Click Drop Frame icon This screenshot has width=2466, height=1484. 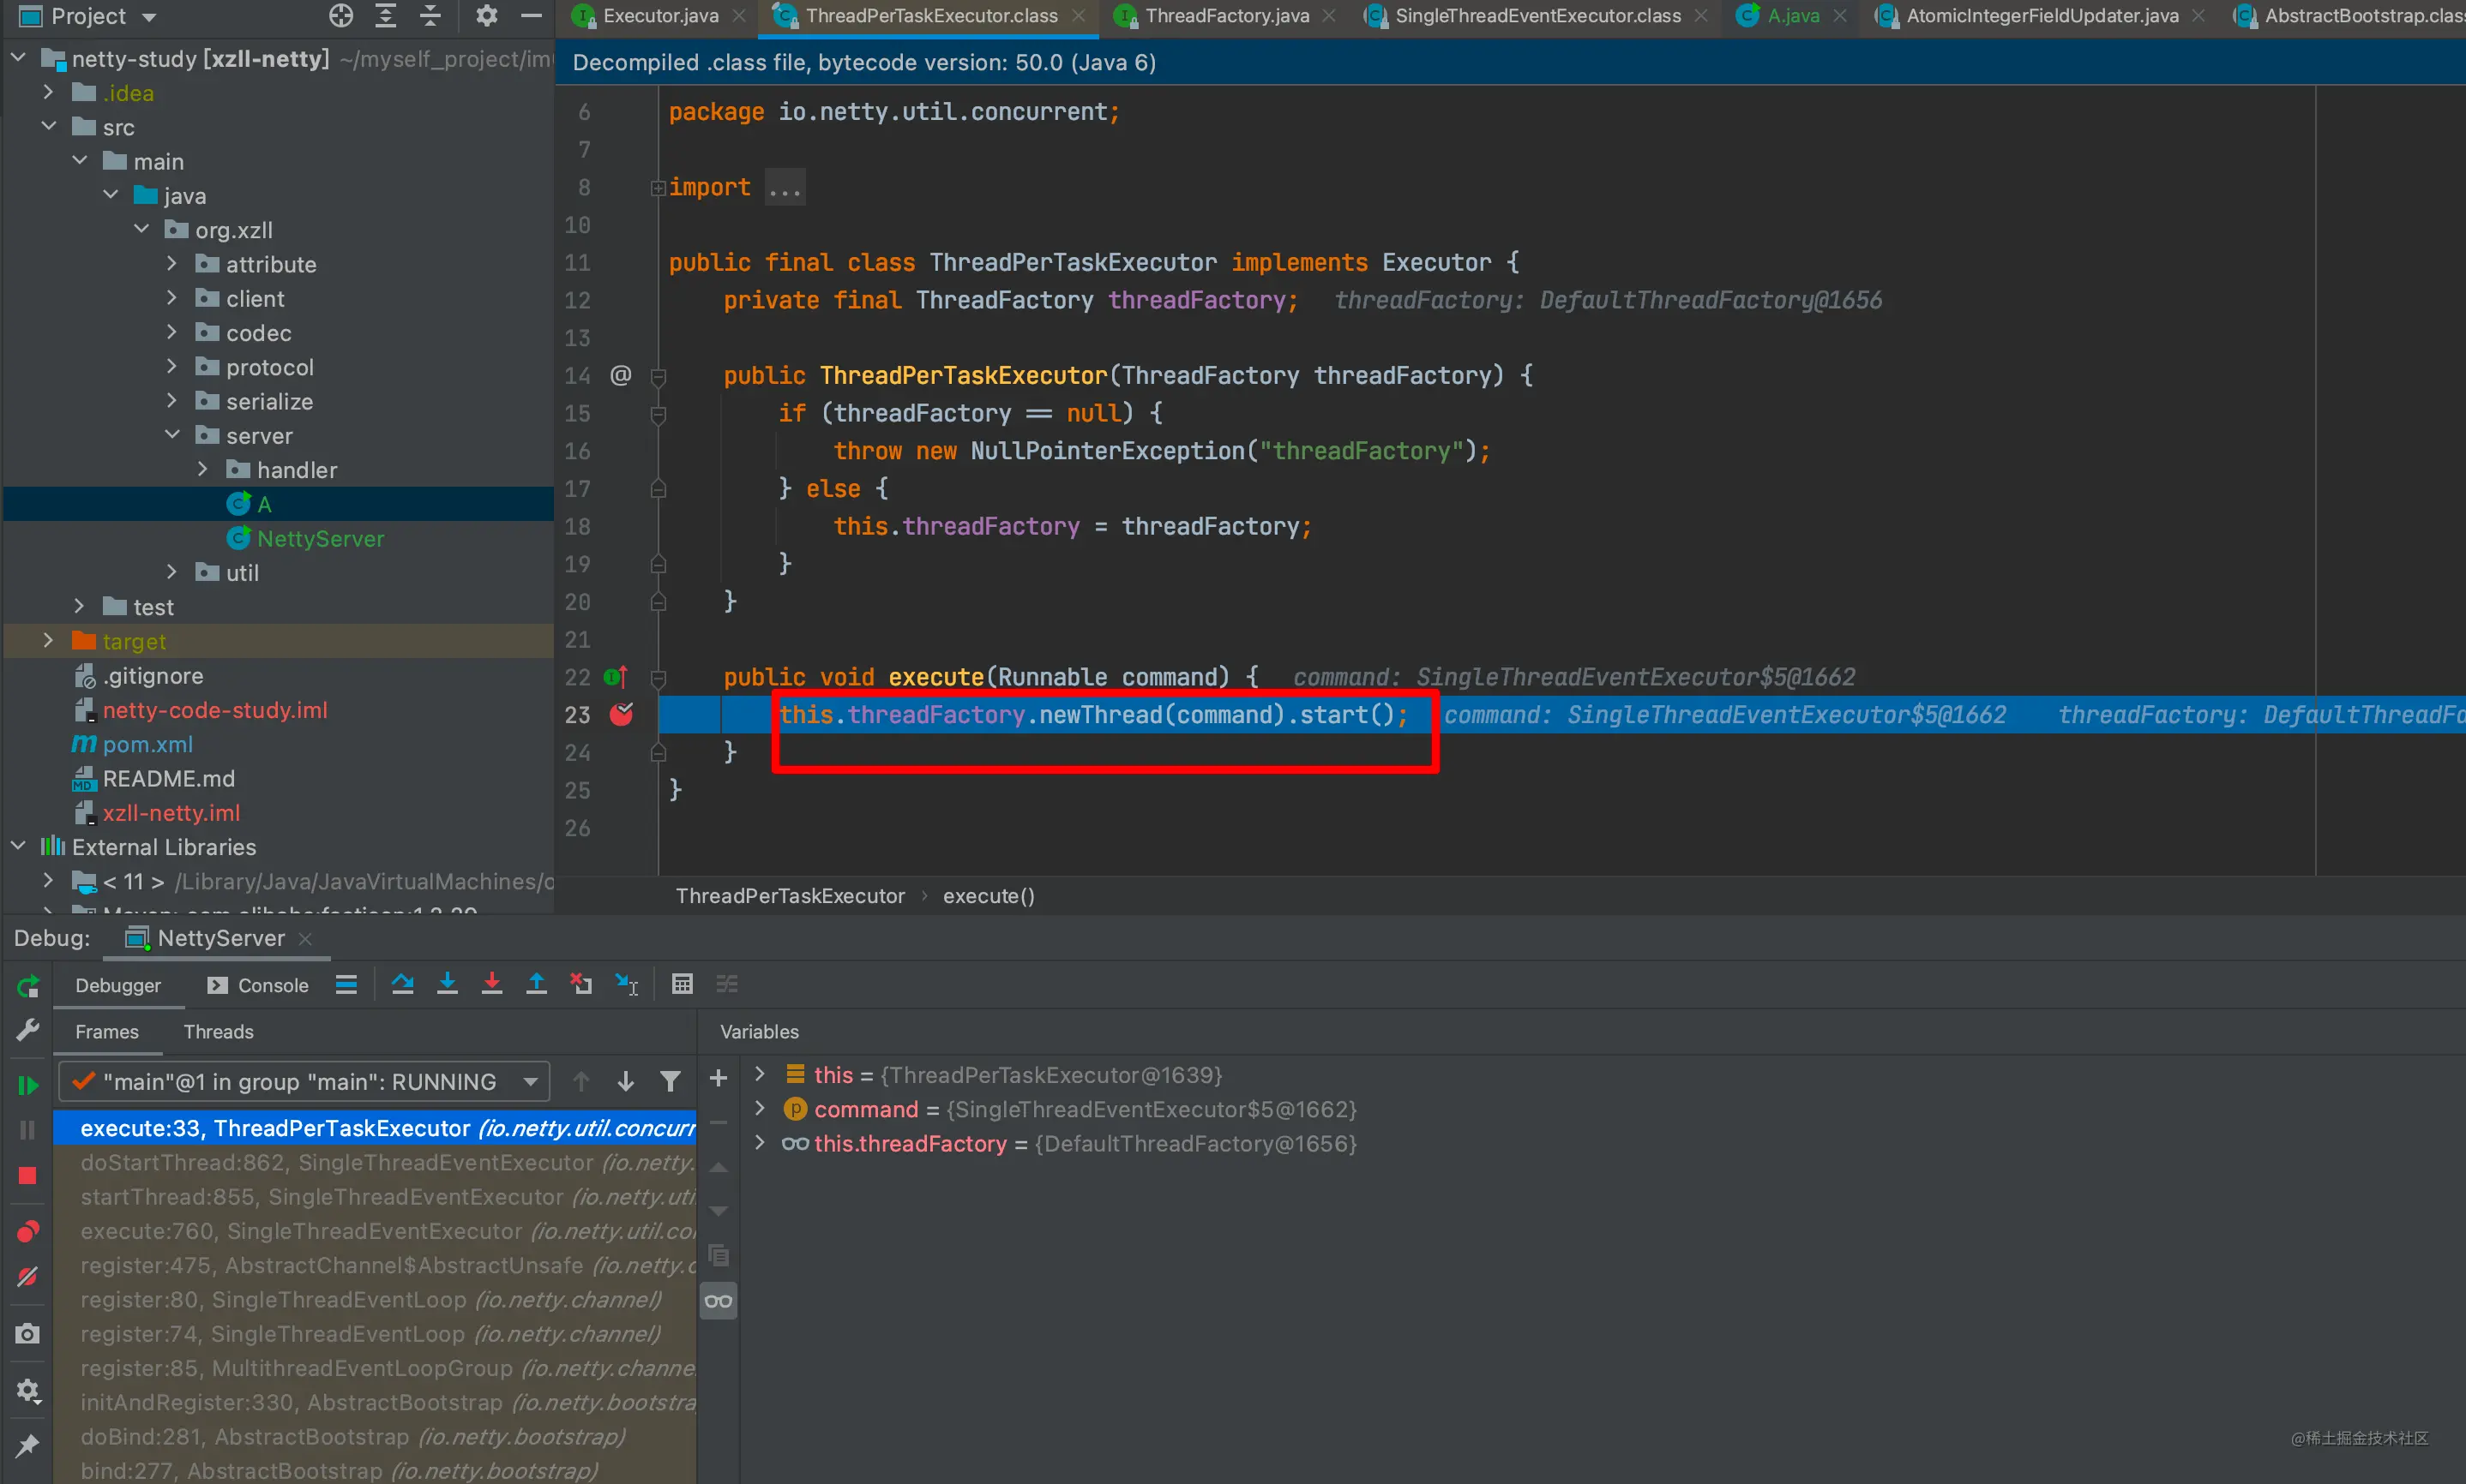(581, 985)
